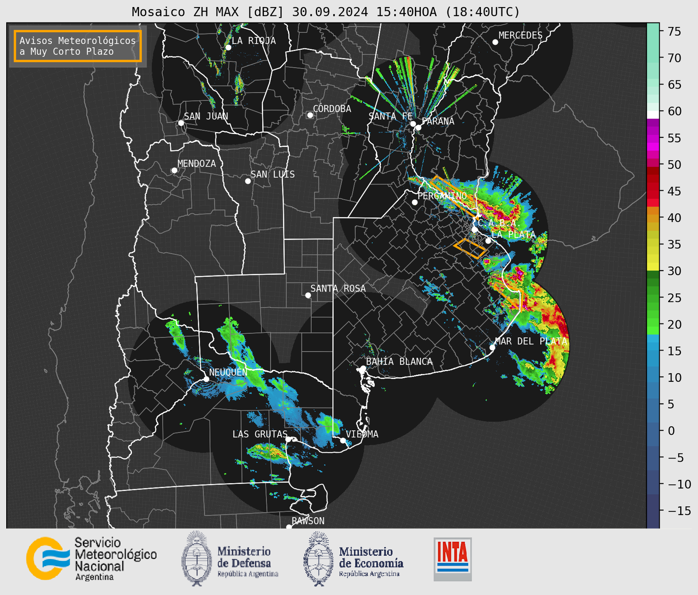Click the magenta 55 dBZ color on scale

[x=653, y=138]
